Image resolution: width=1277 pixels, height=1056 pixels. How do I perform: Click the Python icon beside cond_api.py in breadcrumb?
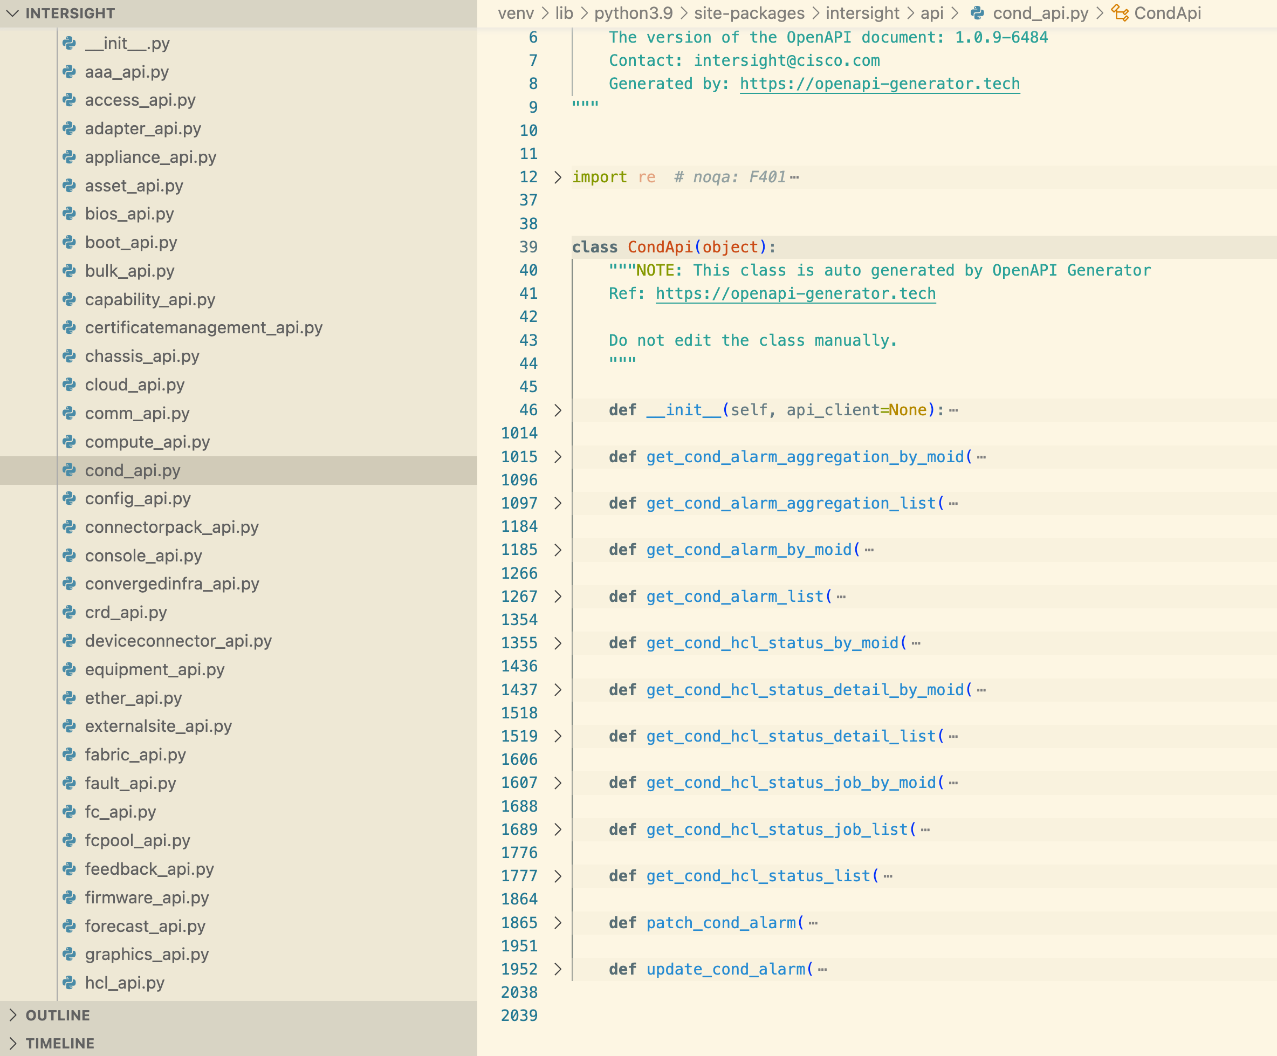point(977,13)
